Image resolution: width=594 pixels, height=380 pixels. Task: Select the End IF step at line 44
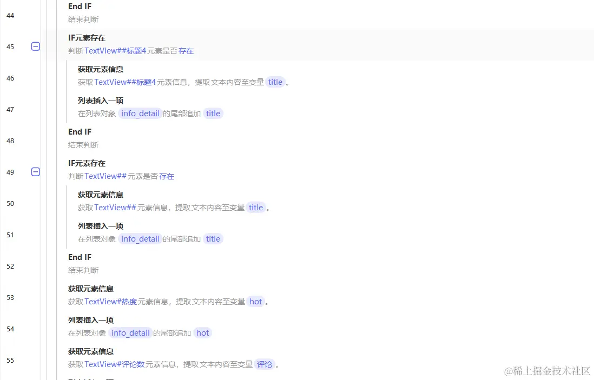point(80,6)
